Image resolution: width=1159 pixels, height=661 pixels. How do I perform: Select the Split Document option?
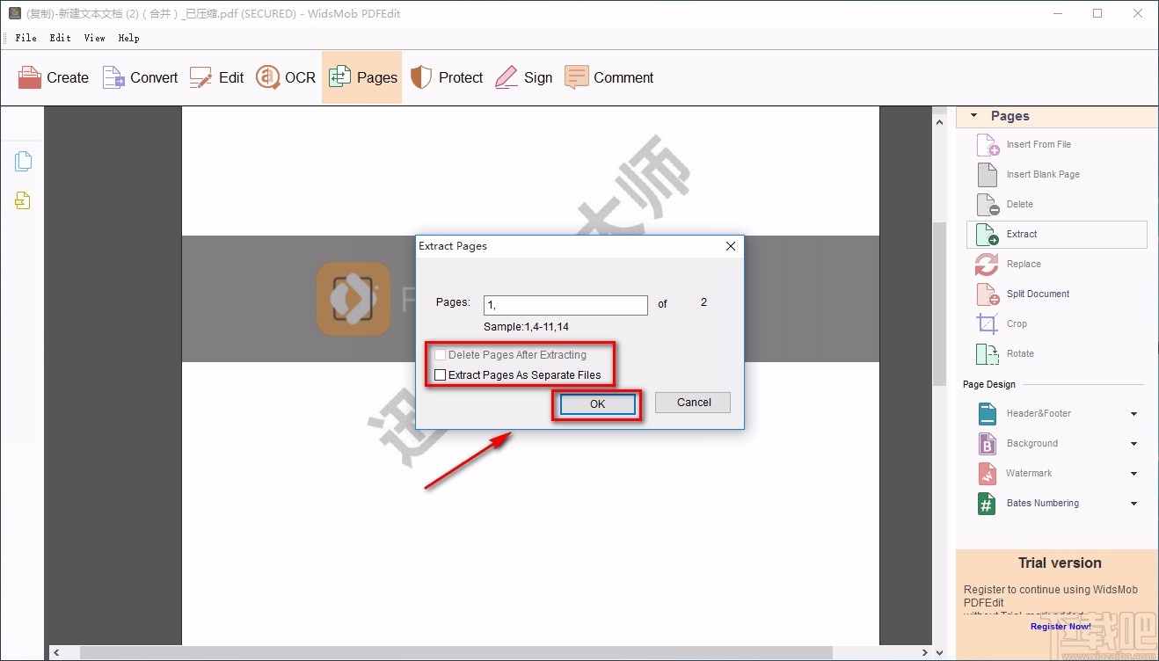pyautogui.click(x=1038, y=294)
